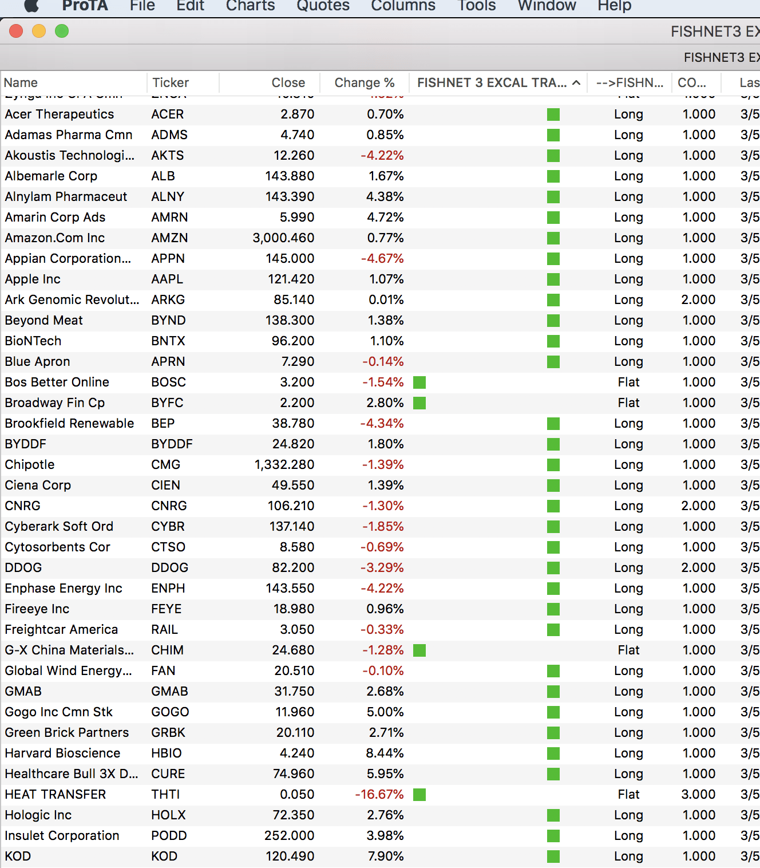
Task: Click the 3.000 value in HEAT TRANSFER row
Action: click(699, 794)
